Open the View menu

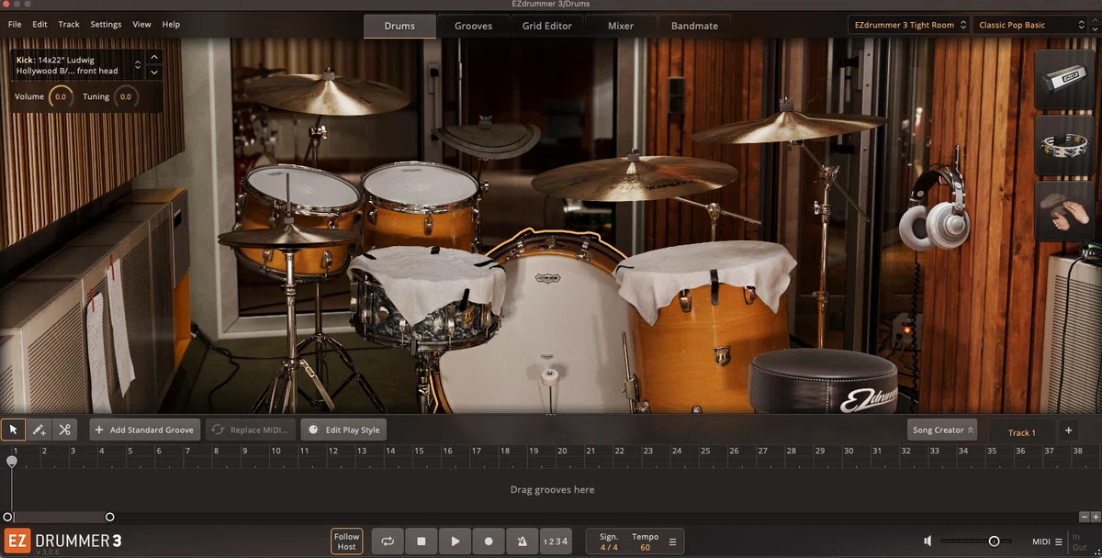pyautogui.click(x=141, y=25)
